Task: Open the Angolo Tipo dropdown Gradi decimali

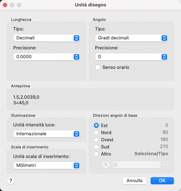Action: coord(131,38)
